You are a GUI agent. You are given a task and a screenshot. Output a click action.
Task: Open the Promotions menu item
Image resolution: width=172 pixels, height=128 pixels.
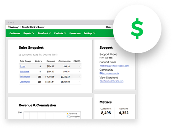(x=75, y=33)
